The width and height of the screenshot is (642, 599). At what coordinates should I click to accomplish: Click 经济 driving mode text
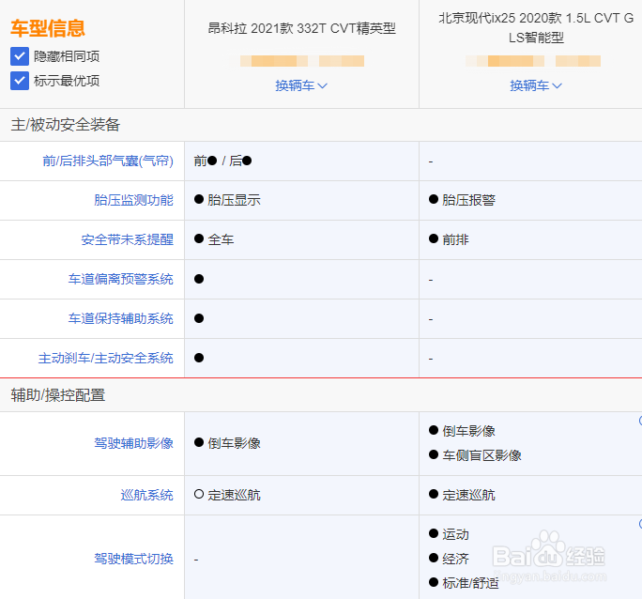(x=456, y=559)
